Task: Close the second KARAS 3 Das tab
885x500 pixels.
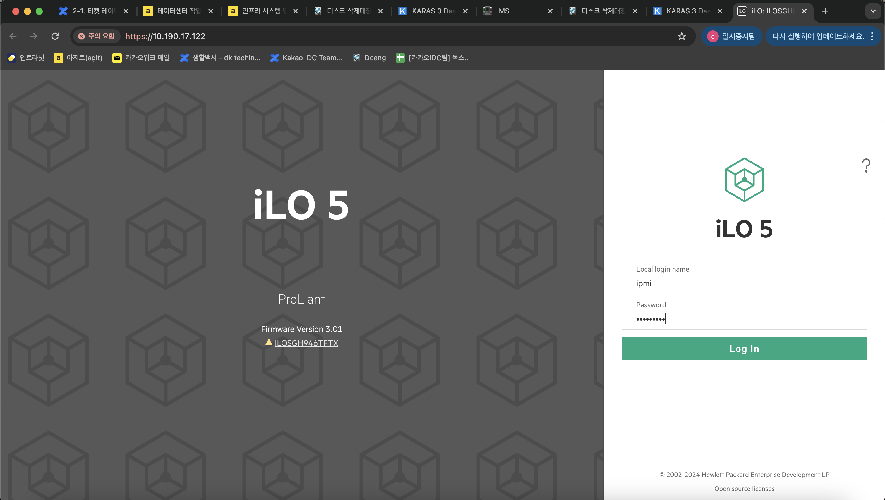Action: (x=720, y=11)
